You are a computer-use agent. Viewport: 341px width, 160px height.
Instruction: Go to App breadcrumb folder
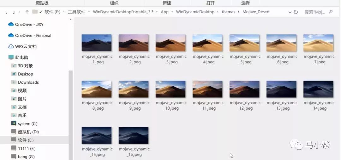[165, 12]
